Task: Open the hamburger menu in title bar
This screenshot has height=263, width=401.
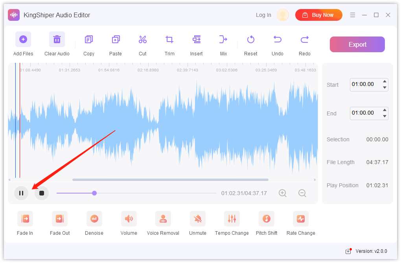Action: 352,15
